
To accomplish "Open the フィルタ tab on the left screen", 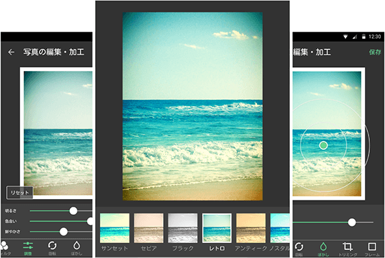I will pyautogui.click(x=5, y=248).
